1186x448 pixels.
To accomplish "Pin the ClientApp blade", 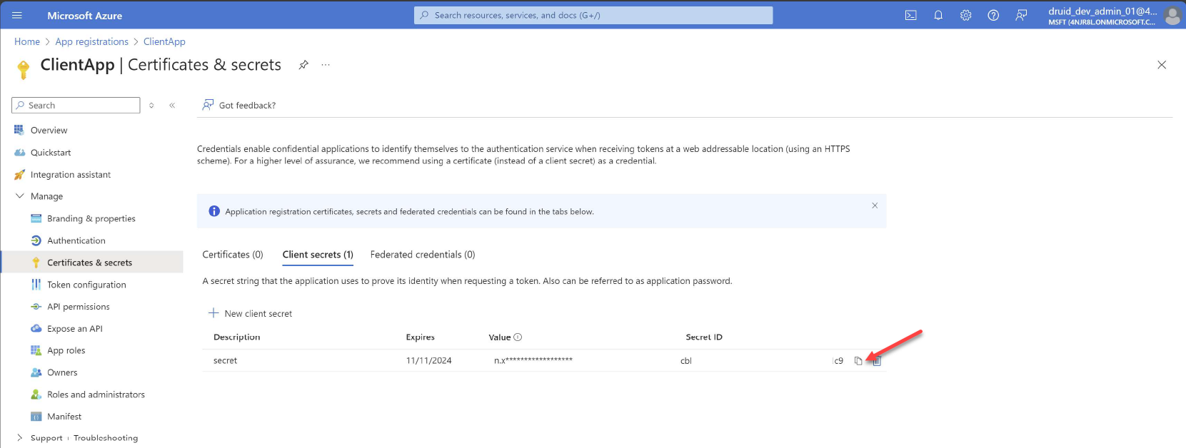I will 303,65.
